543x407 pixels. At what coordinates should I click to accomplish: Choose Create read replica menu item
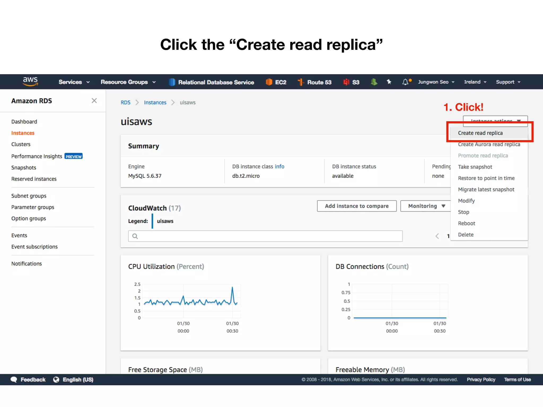[489, 133]
